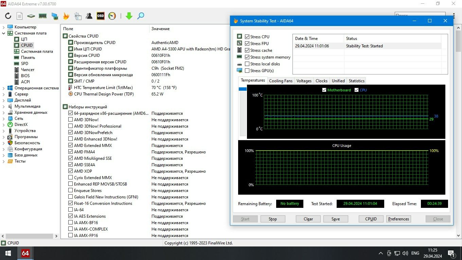The height and width of the screenshot is (260, 462).
Task: Toggle Stress cache checkbox
Action: (x=247, y=50)
